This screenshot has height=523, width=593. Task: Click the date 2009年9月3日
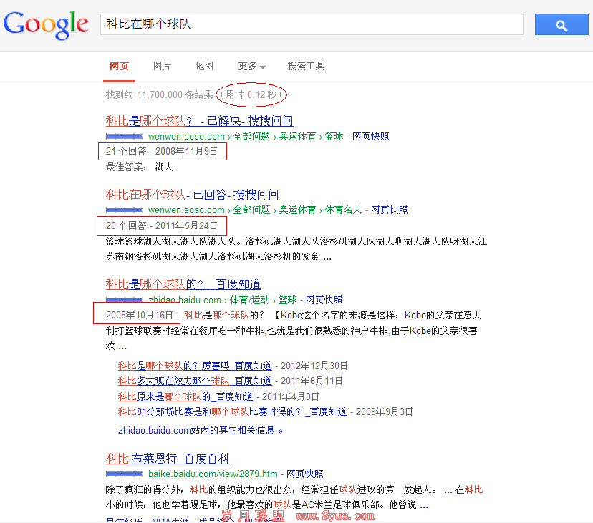(385, 411)
